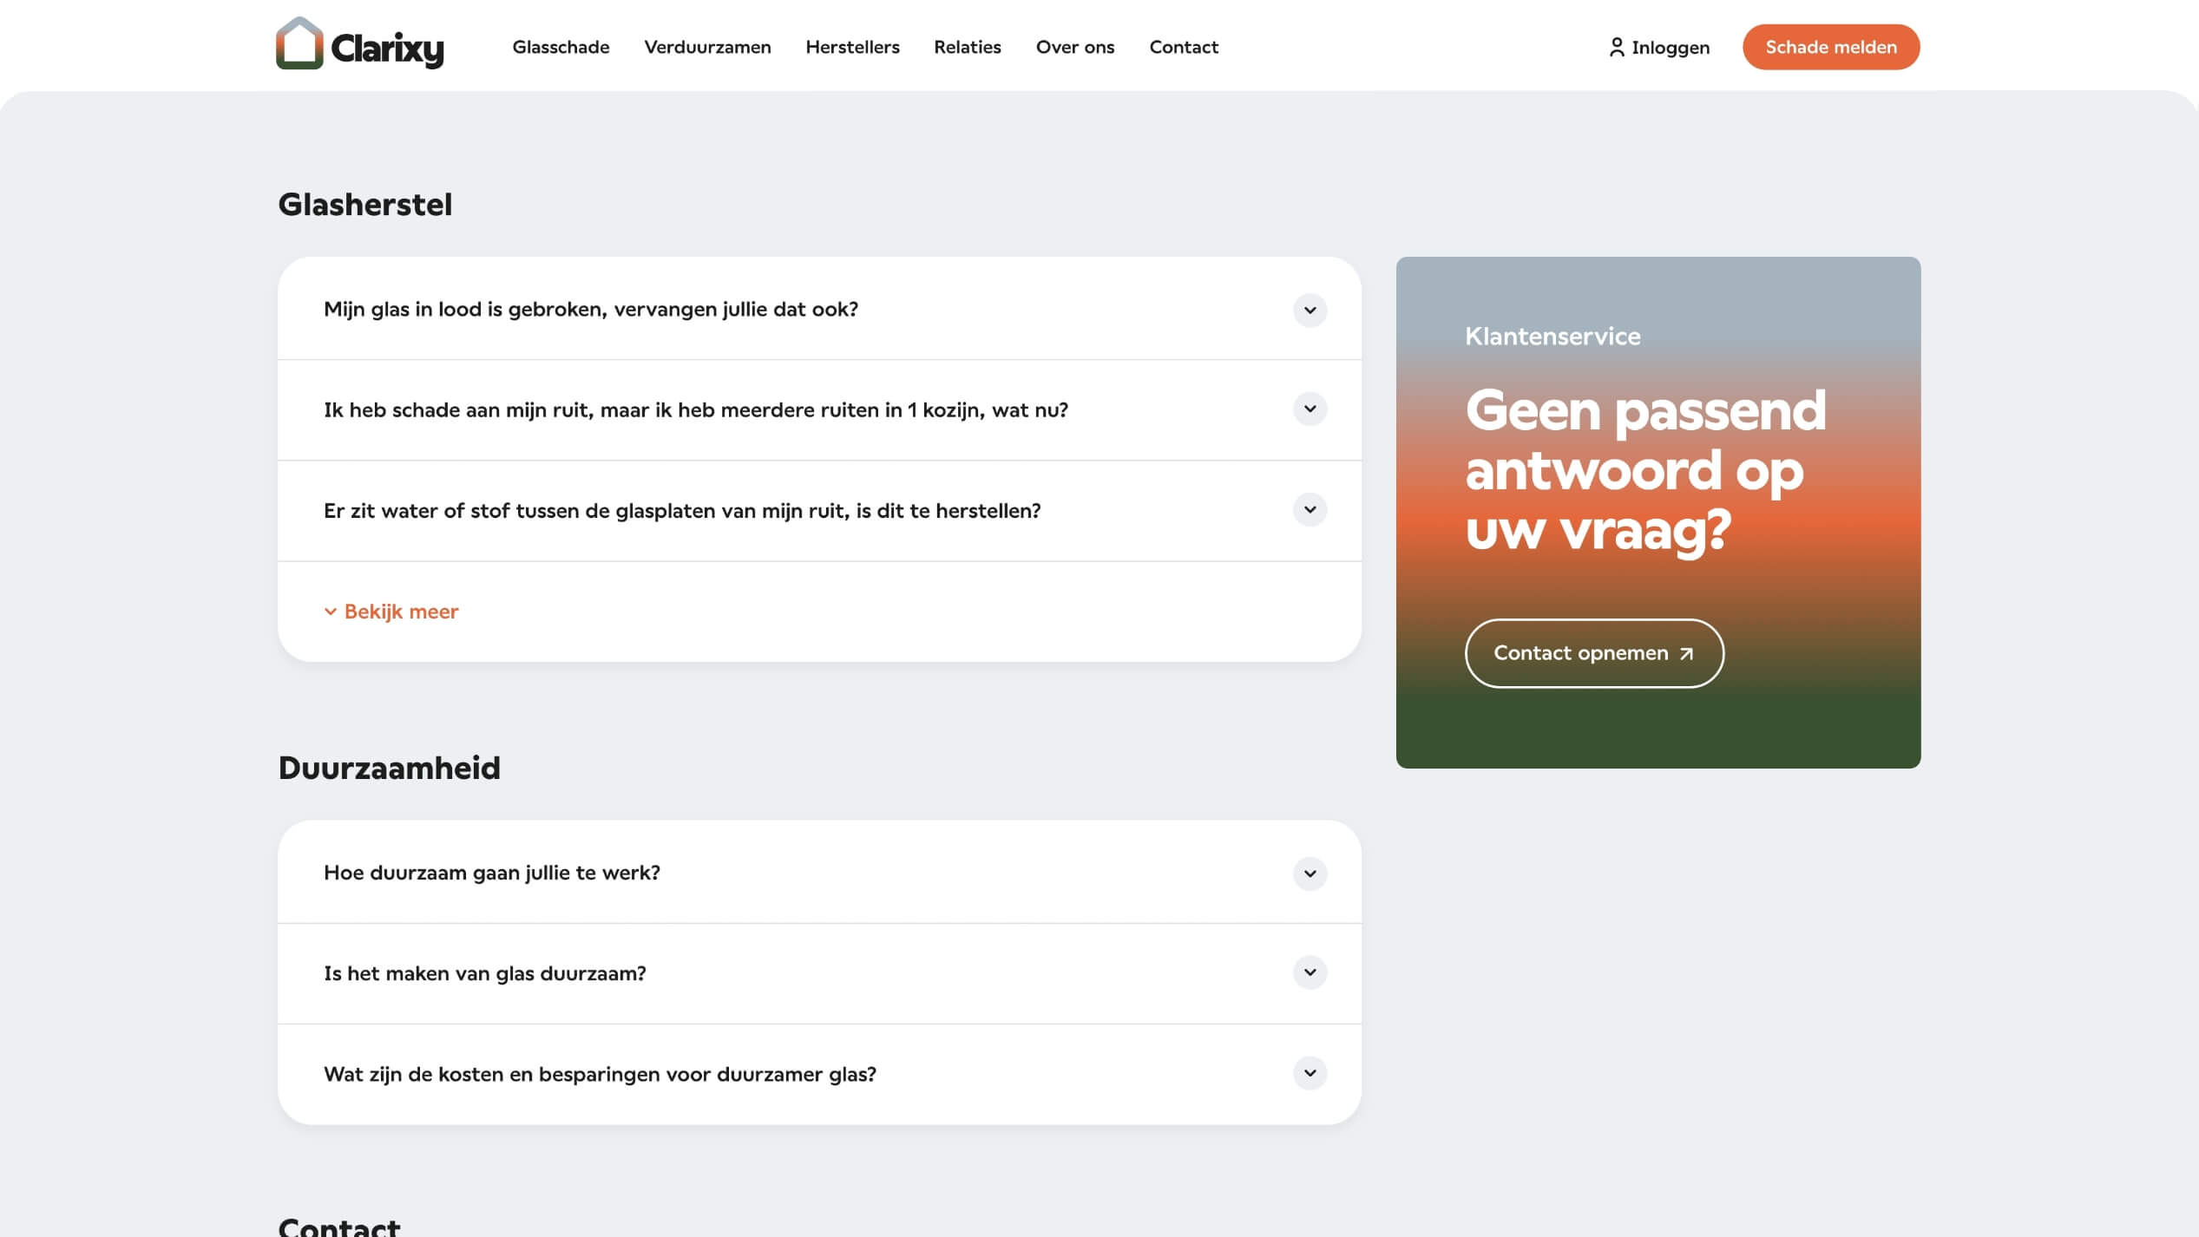Click the chevron on the Hoe duurzaam question
2199x1237 pixels.
tap(1309, 874)
